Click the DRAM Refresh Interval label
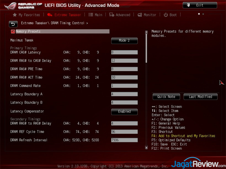The image size is (226, 169). (x=29, y=140)
